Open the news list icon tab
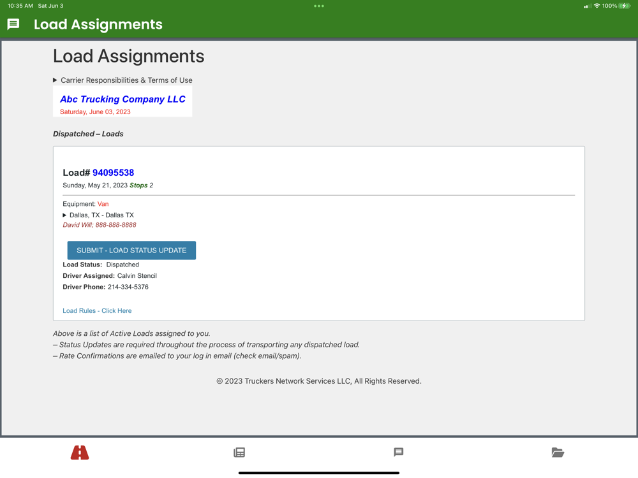638x478 pixels. (x=239, y=453)
